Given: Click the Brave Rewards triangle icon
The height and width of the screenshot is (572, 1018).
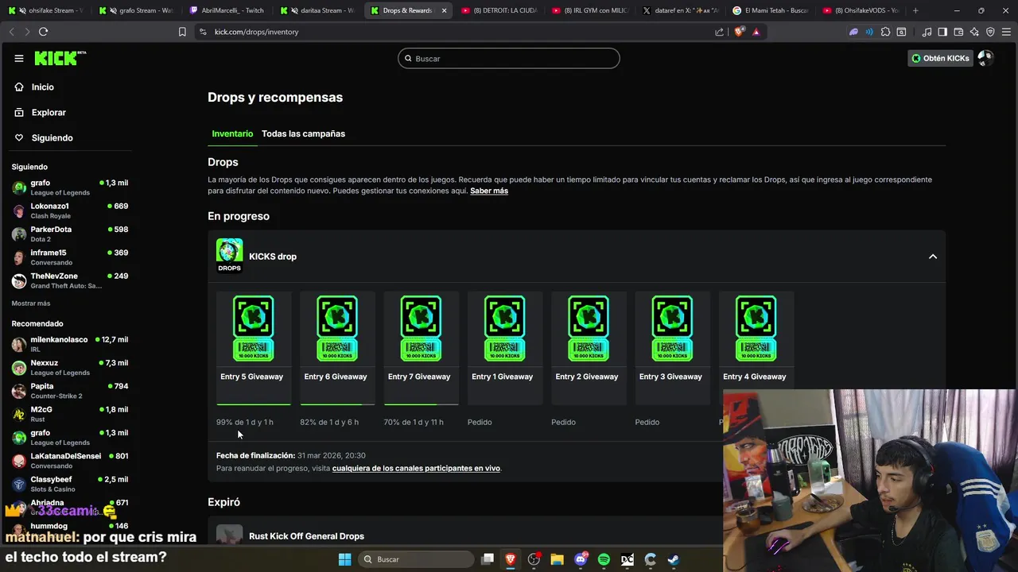Looking at the screenshot, I should click(x=756, y=32).
